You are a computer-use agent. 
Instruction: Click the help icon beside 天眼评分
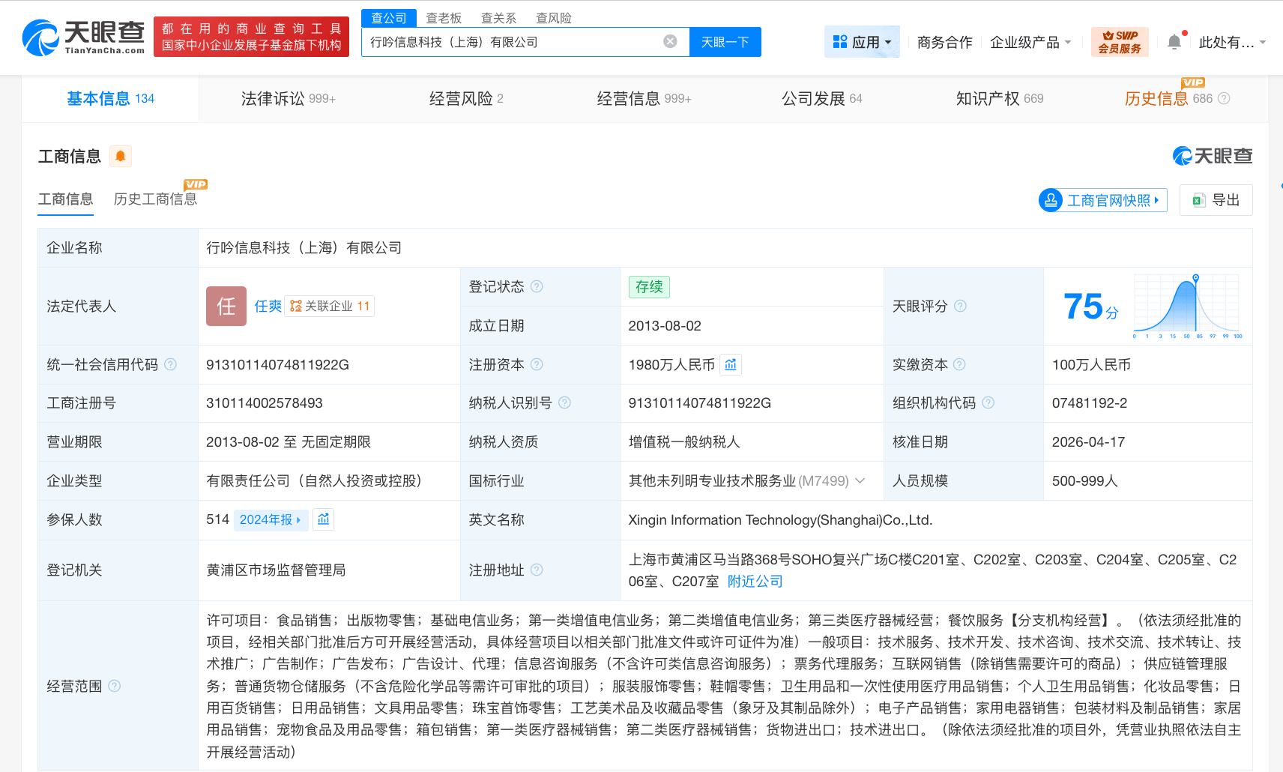960,306
